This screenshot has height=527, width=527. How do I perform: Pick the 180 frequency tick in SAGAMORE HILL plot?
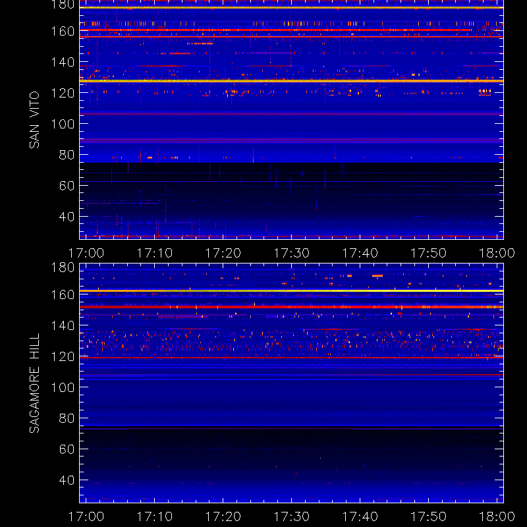pyautogui.click(x=63, y=267)
